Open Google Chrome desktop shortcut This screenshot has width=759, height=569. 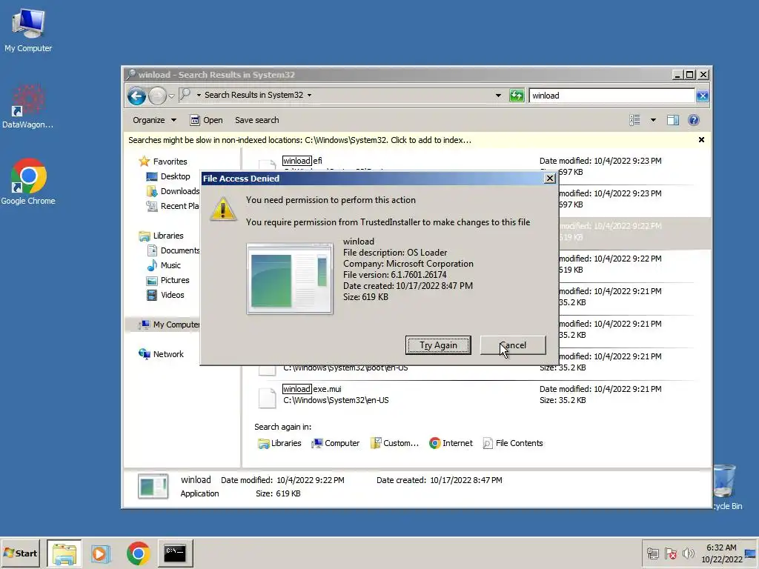click(28, 182)
